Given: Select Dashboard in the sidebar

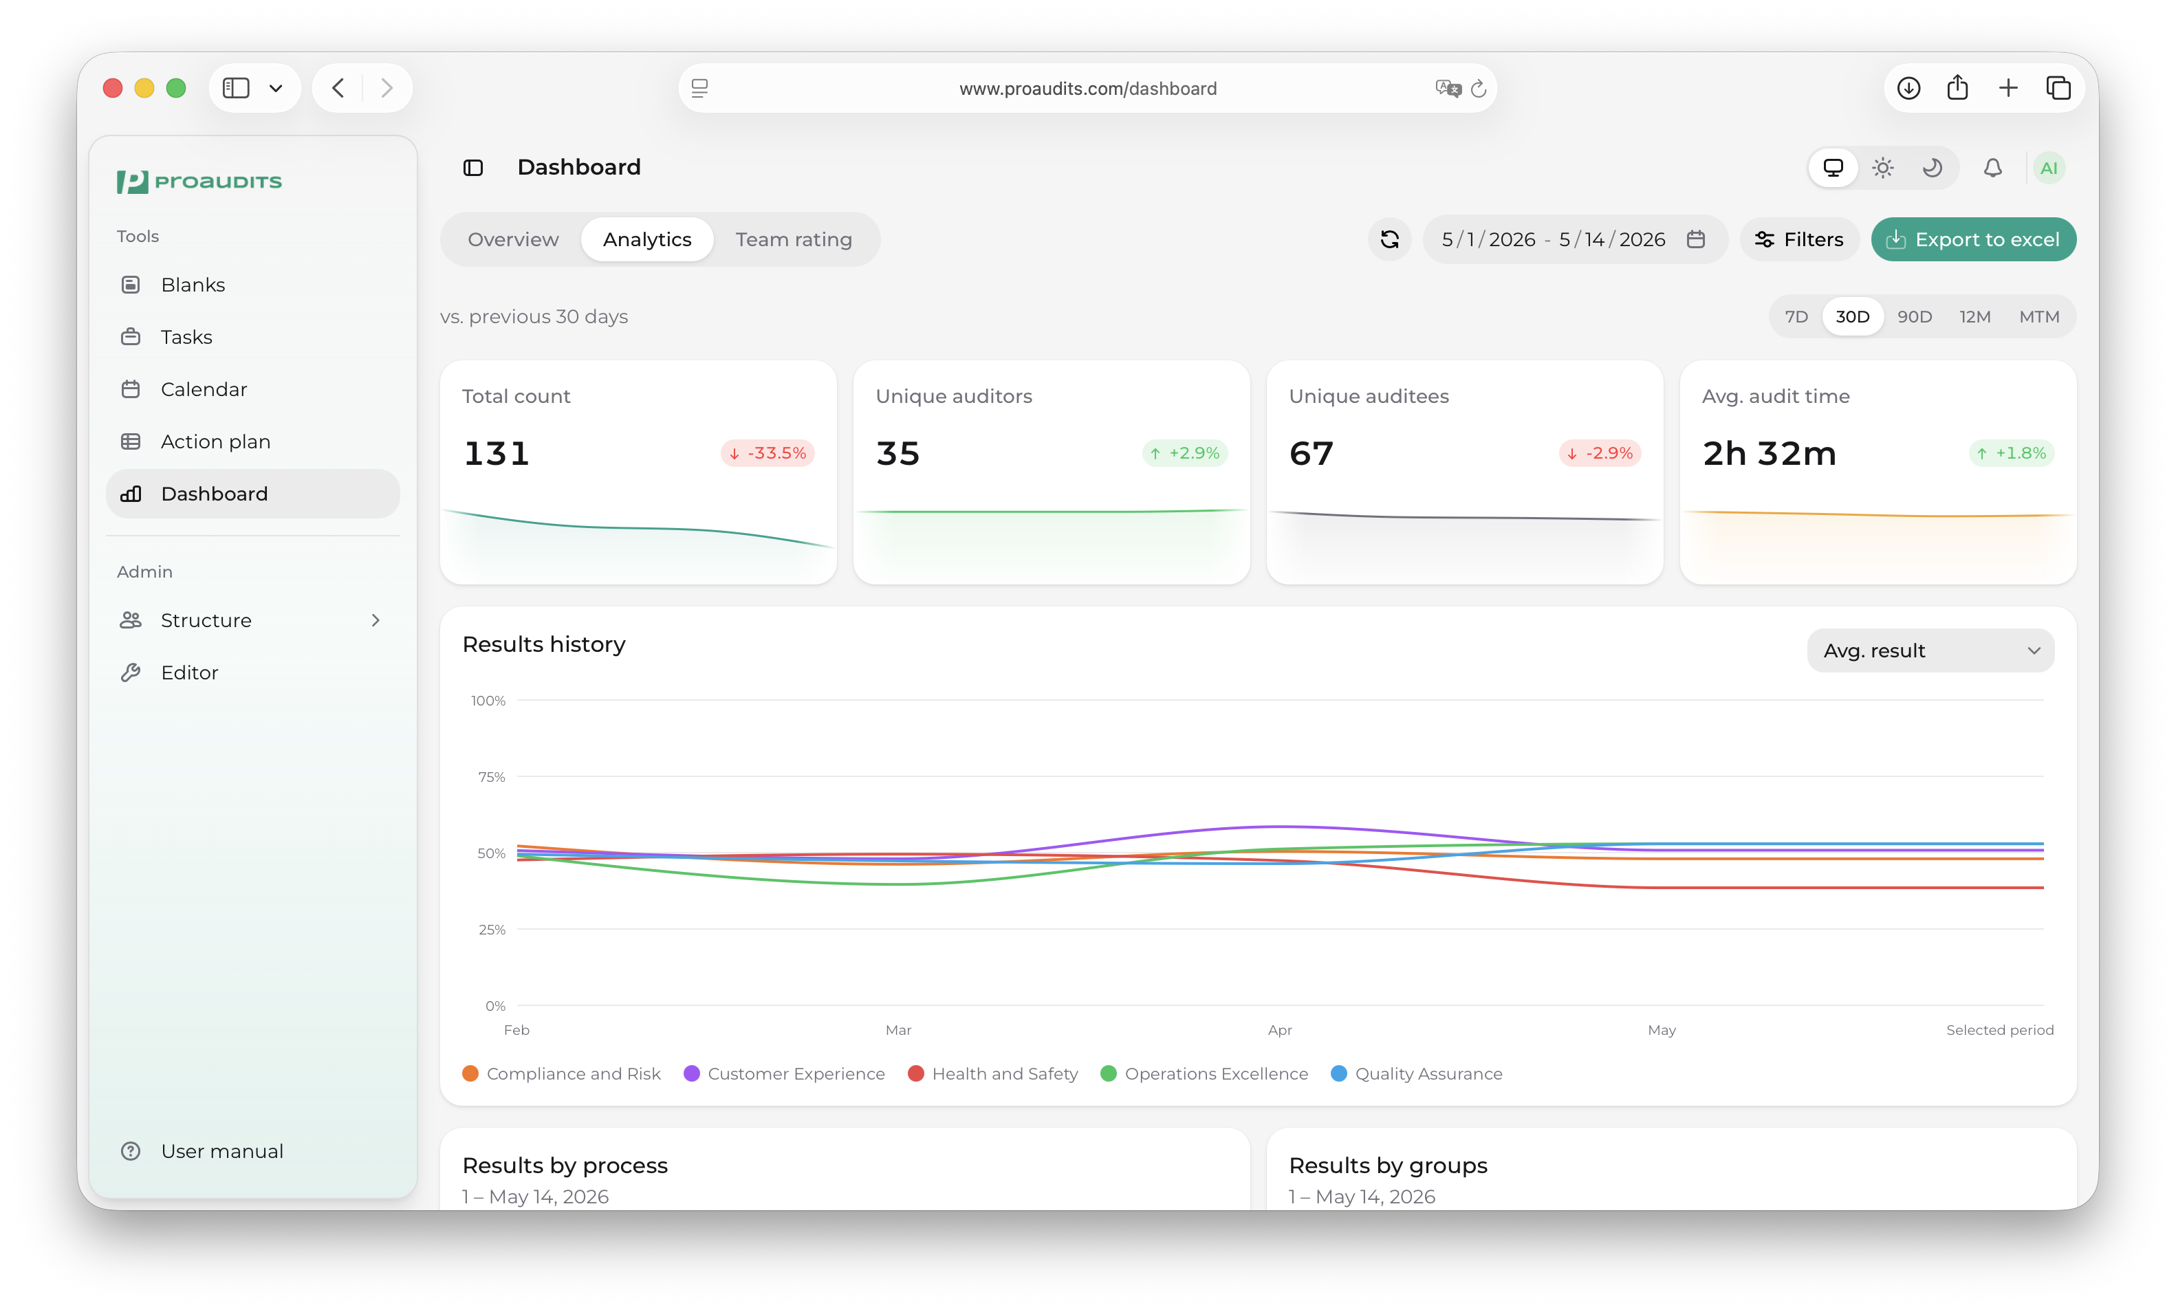Looking at the screenshot, I should point(252,494).
